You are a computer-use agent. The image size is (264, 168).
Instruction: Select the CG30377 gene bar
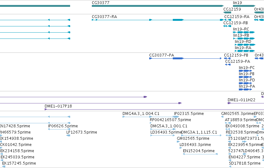coord(158,6)
